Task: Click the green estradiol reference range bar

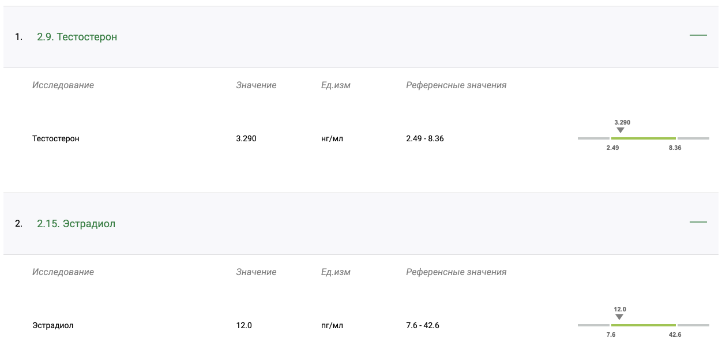Action: 643,325
